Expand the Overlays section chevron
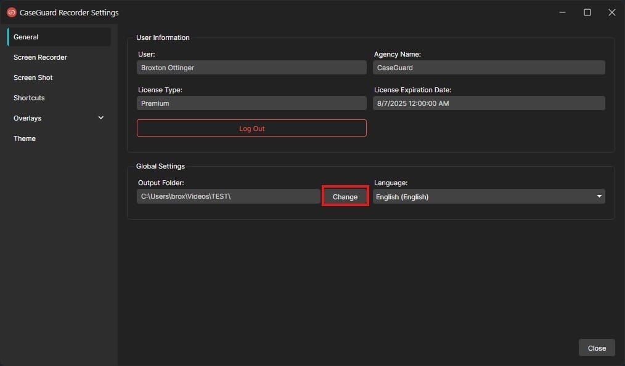The image size is (625, 366). (100, 117)
